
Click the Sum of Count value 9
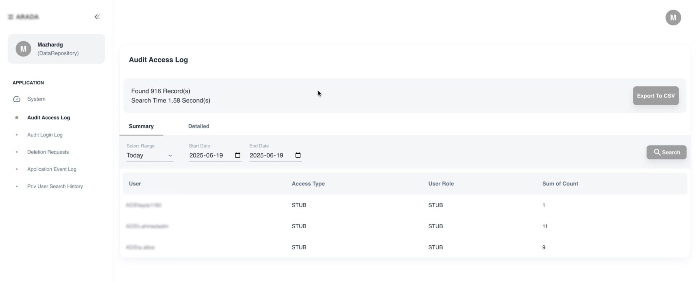pos(544,247)
